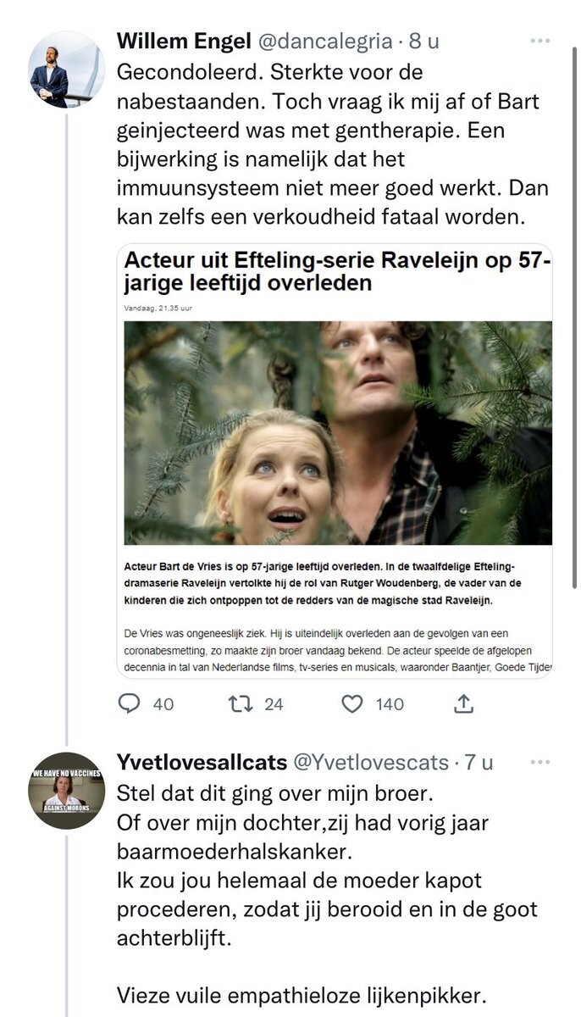The image size is (581, 1017).
Task: Click the reply speech bubble icon
Action: pos(130,703)
